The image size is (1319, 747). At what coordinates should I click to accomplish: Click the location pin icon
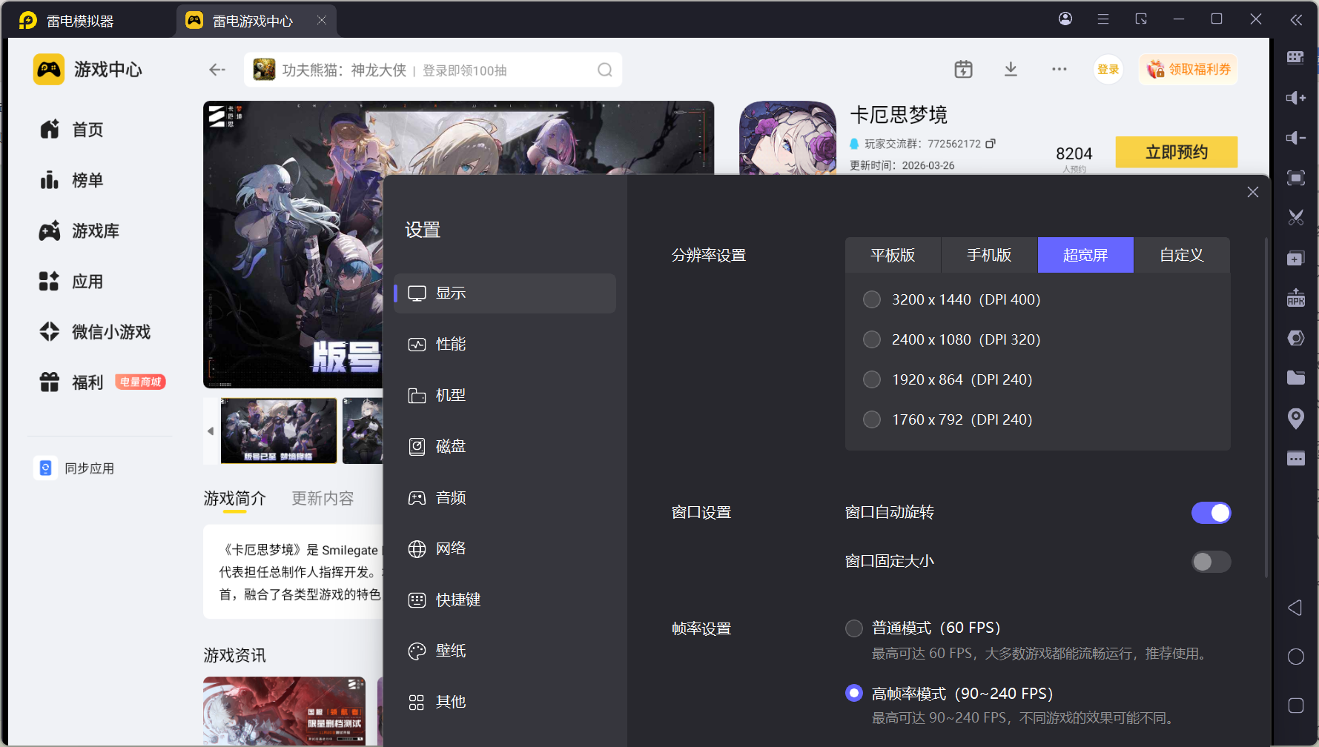[x=1295, y=418]
